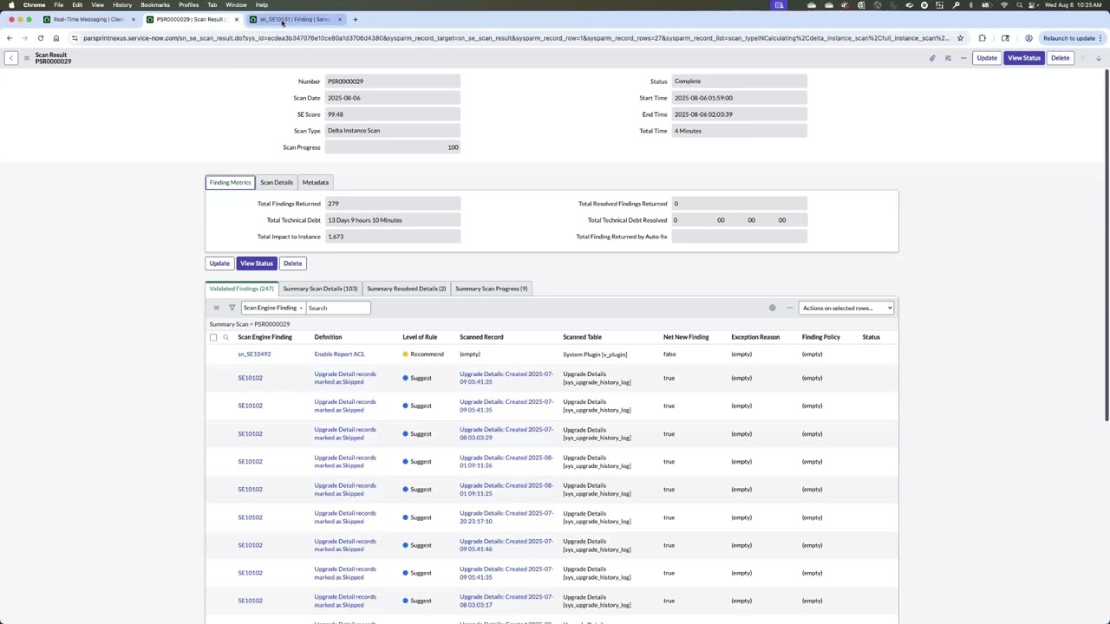Screen dimensions: 1110x624
Task: Open the Bookmarks menu in menu bar
Action: pyautogui.click(x=155, y=5)
